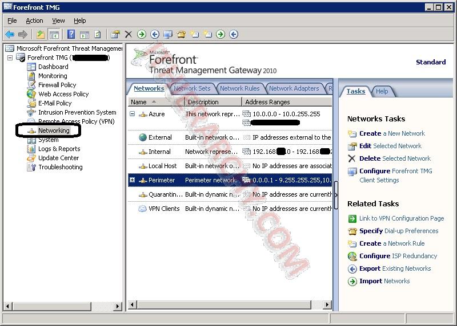The width and height of the screenshot is (457, 326).
Task: Switch to the Network Adapters tab
Action: pyautogui.click(x=294, y=88)
